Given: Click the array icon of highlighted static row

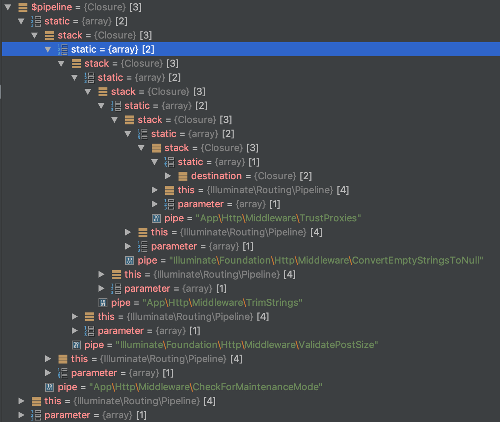Looking at the screenshot, I should coord(63,49).
